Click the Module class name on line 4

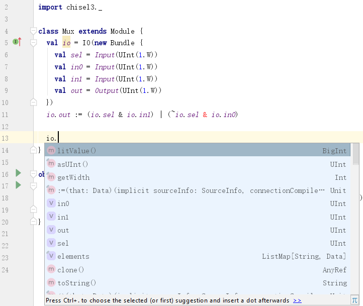point(123,31)
